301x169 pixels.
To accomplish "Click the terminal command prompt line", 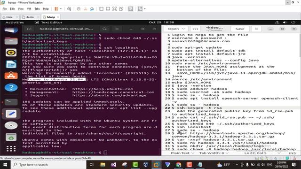I will pyautogui.click(x=65, y=153).
